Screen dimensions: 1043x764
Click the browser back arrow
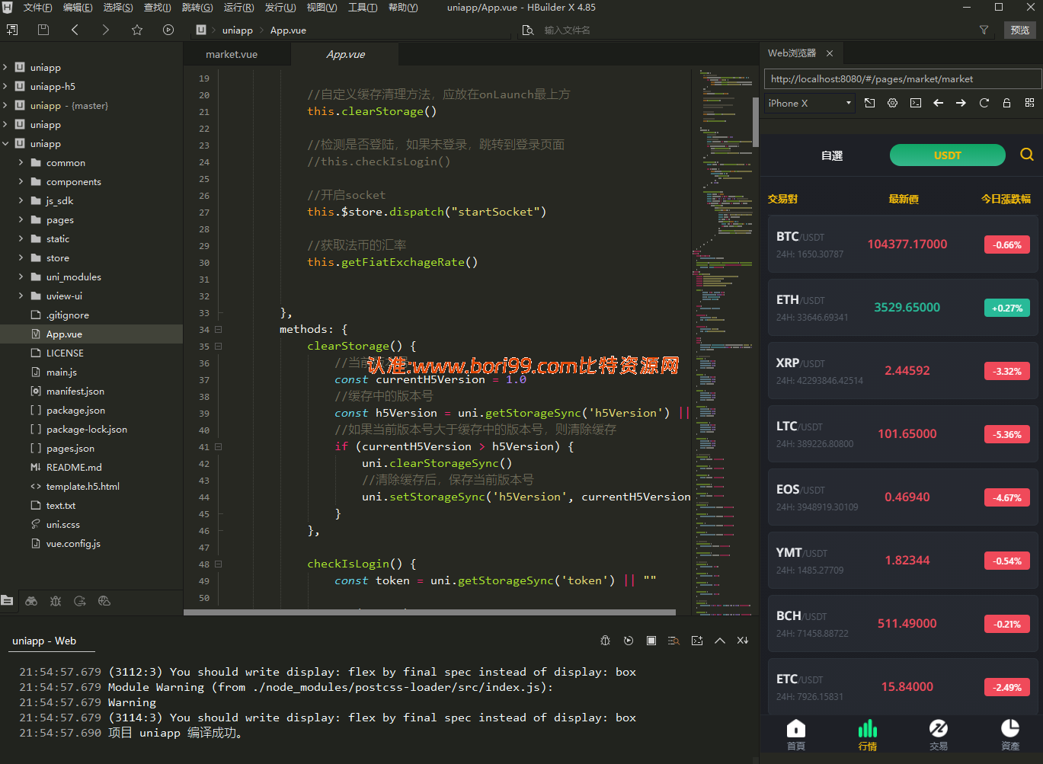939,103
